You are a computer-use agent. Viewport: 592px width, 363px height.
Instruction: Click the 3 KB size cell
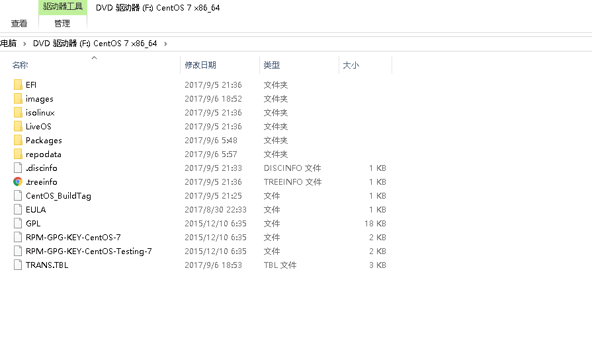(378, 265)
